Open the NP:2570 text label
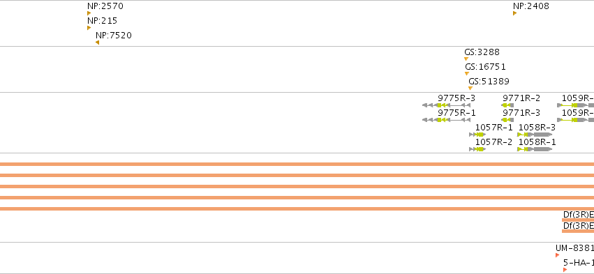The image size is (594, 274). pyautogui.click(x=105, y=6)
